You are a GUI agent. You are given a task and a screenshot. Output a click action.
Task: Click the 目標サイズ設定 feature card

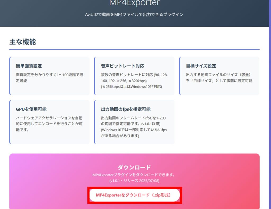coord(220,75)
